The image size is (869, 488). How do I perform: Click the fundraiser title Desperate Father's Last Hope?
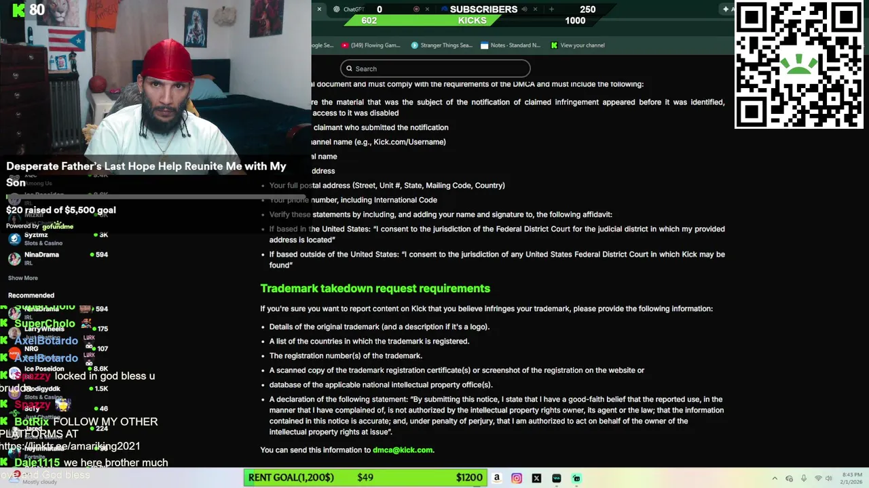click(x=146, y=174)
